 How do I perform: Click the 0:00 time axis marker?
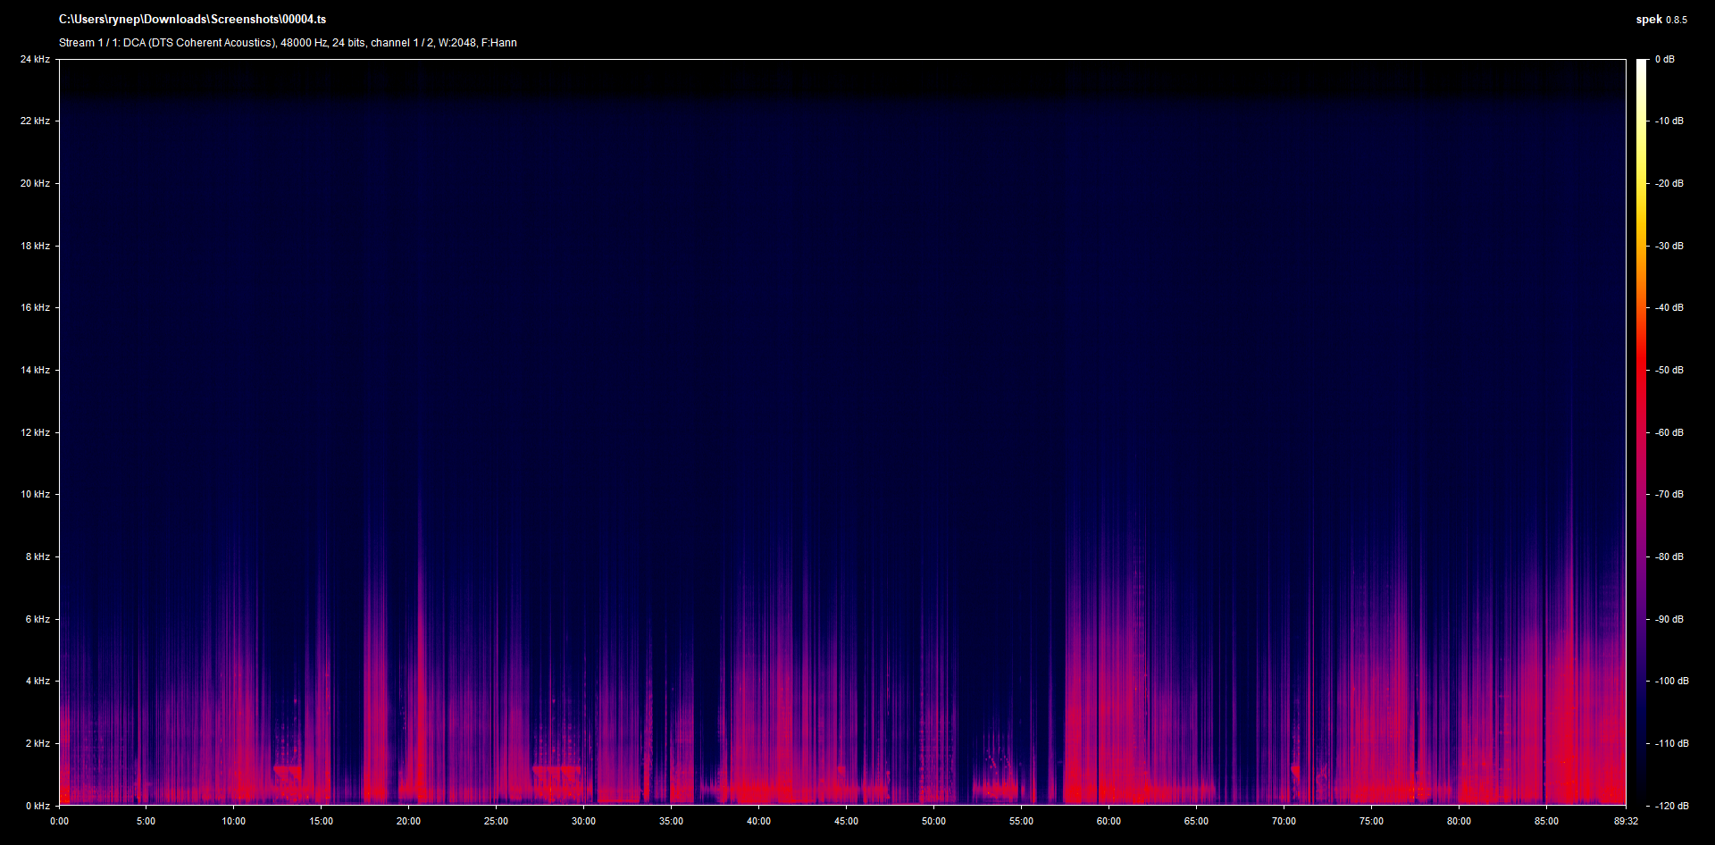pos(59,821)
